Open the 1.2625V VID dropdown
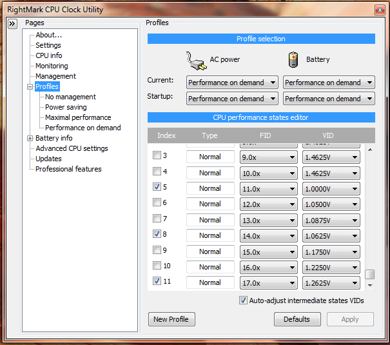 point(331,283)
